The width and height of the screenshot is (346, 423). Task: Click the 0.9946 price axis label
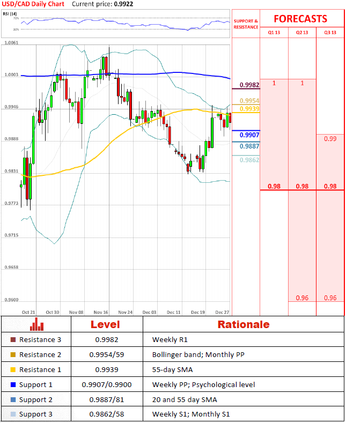[x=11, y=107]
